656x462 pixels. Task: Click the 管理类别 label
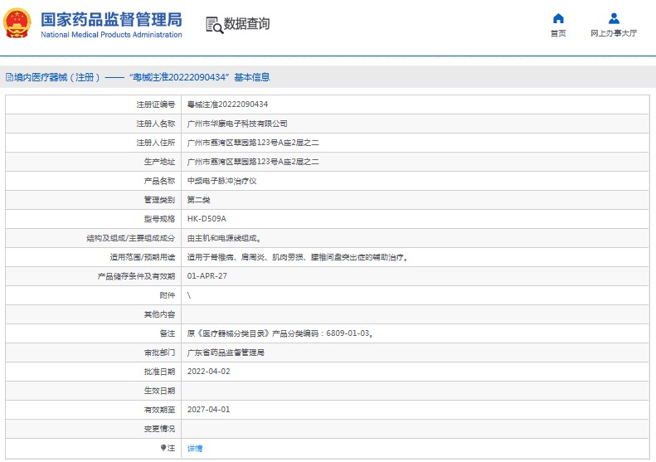pos(159,200)
